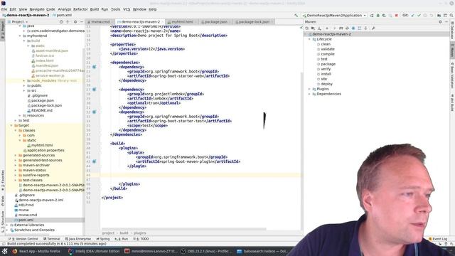Viewport: 455px width, 256px height.
Task: Expand the Plugins node in Maven panel
Action: coord(310,89)
